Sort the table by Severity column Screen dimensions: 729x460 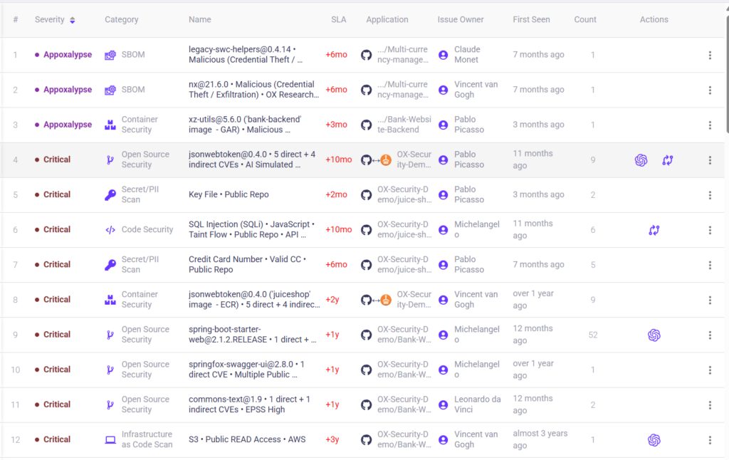72,20
